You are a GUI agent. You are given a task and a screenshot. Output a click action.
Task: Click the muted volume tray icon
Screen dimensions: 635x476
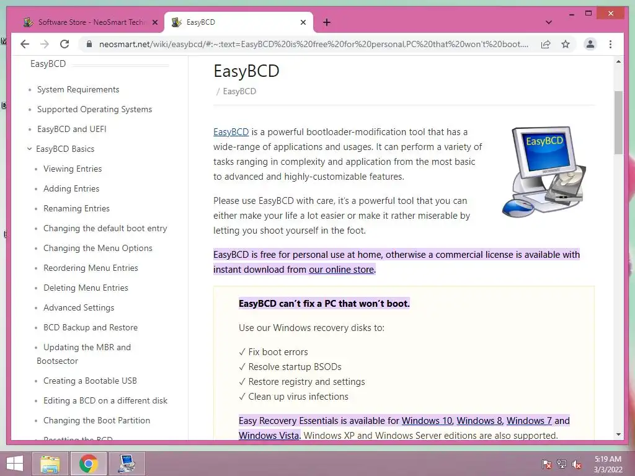click(x=577, y=464)
